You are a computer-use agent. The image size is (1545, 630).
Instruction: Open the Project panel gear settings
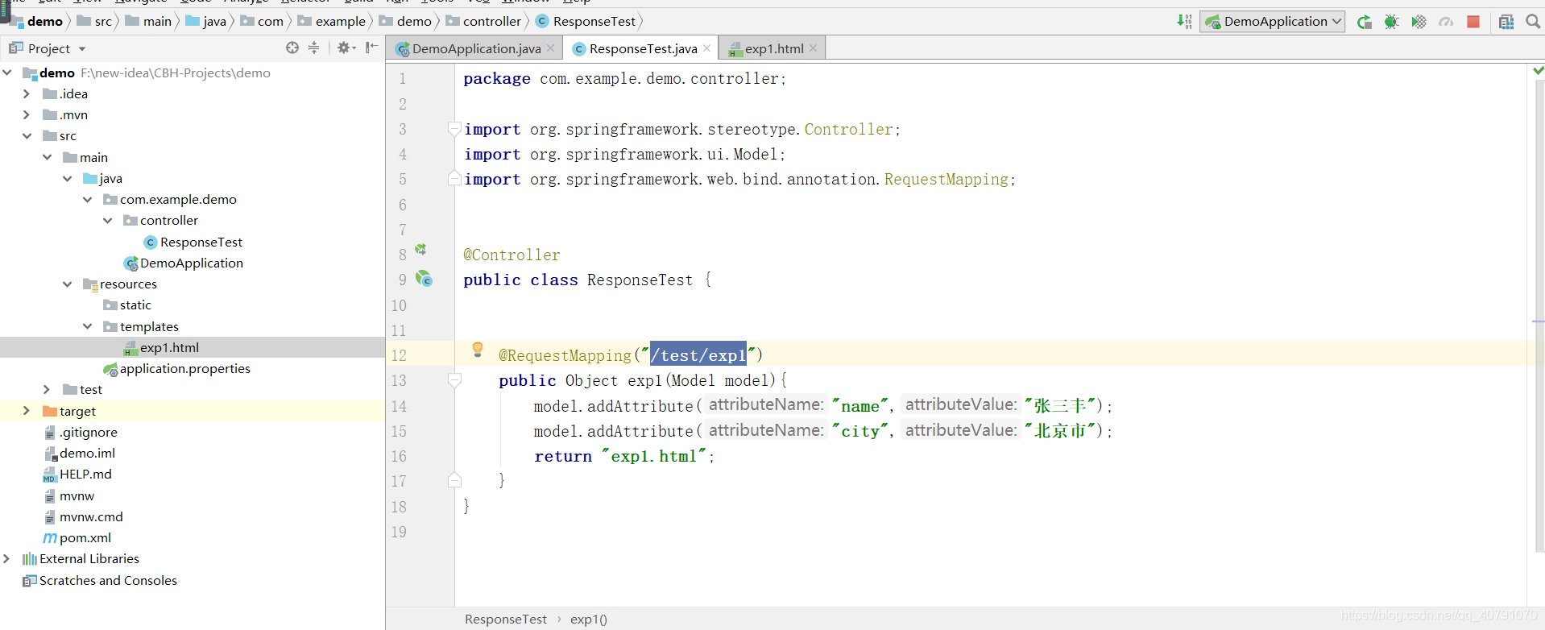coord(346,48)
